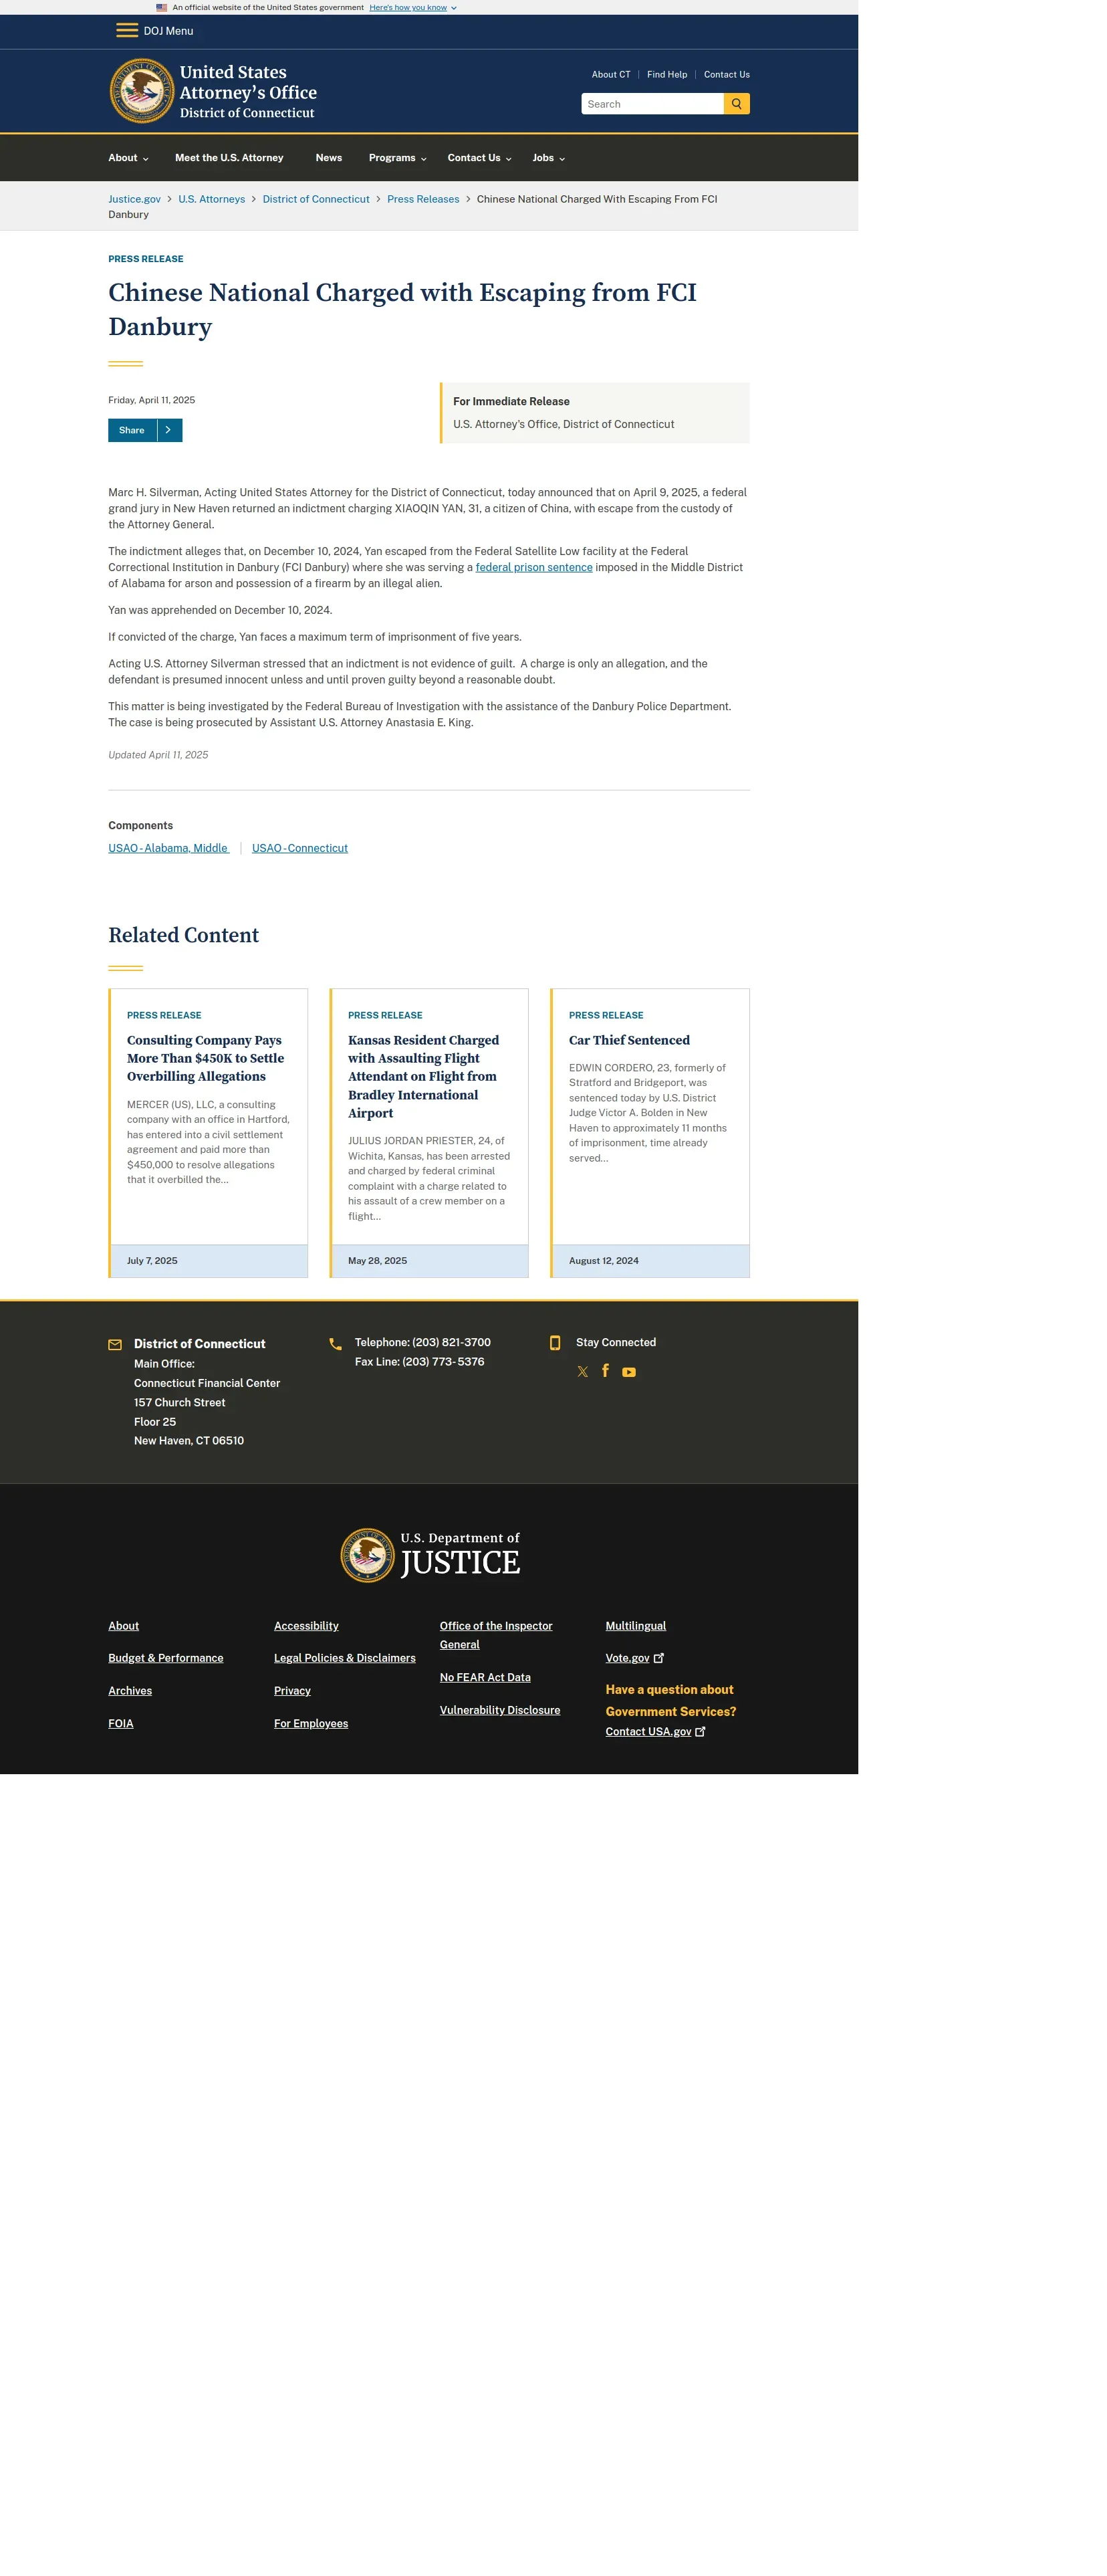1107x2576 pixels.
Task: Click the August 12, 2024 card date
Action: 604,1261
